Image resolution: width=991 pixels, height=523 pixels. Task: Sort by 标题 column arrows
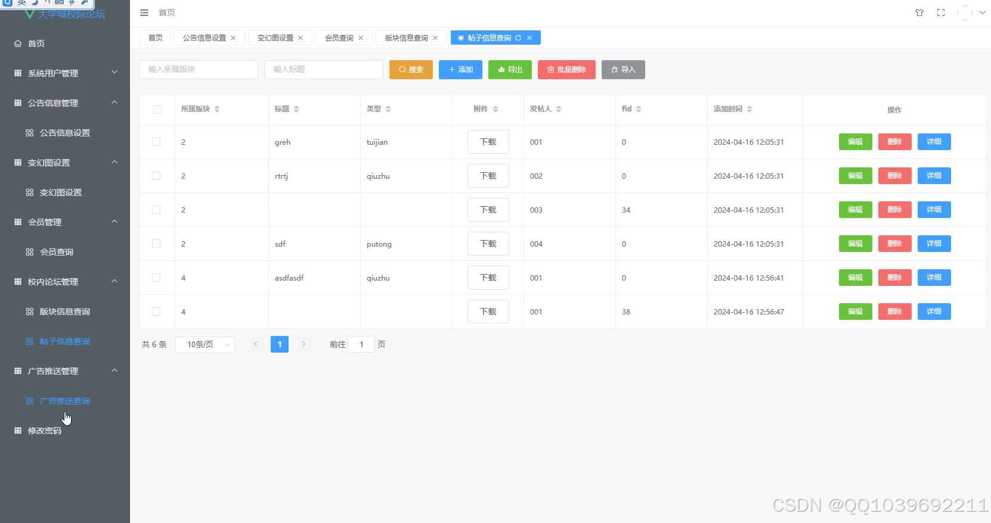pyautogui.click(x=296, y=109)
